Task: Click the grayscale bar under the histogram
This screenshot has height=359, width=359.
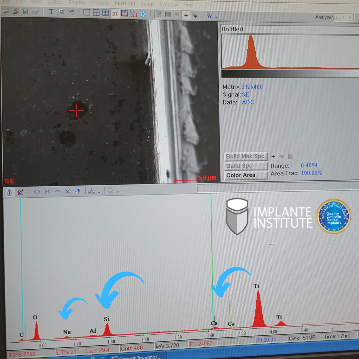Action: tap(289, 73)
